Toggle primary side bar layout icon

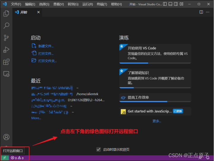165,4
